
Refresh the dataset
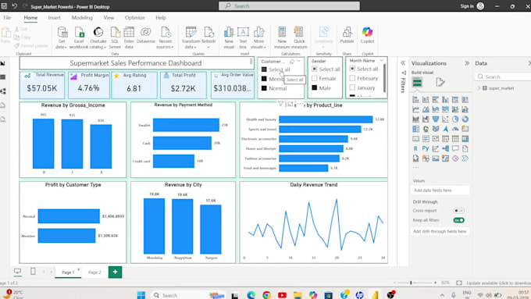tap(208, 37)
